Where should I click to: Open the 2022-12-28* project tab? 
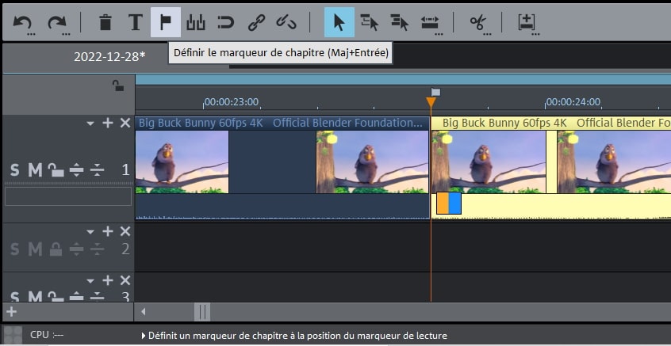109,56
